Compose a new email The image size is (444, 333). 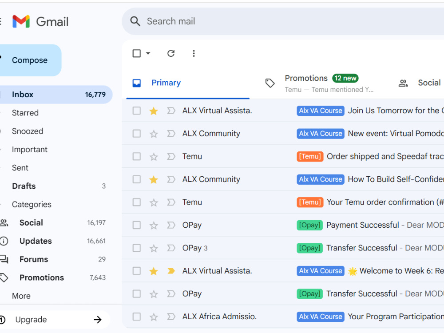[30, 60]
